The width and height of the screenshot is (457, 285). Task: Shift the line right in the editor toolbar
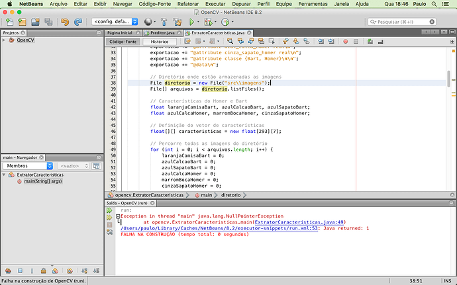[331, 42]
